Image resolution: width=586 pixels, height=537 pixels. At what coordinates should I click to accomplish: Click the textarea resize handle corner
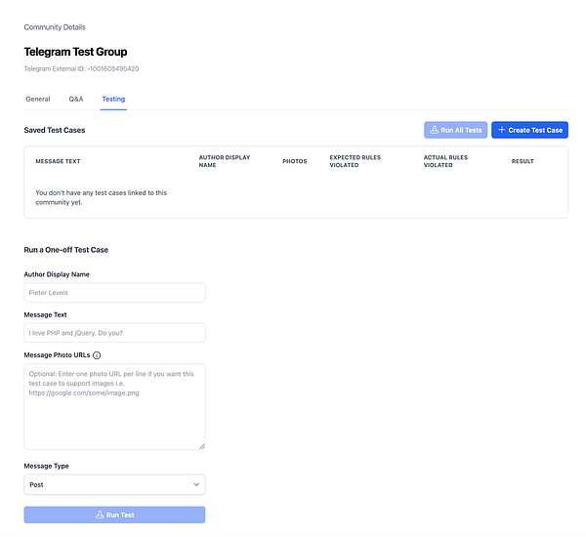tap(202, 446)
